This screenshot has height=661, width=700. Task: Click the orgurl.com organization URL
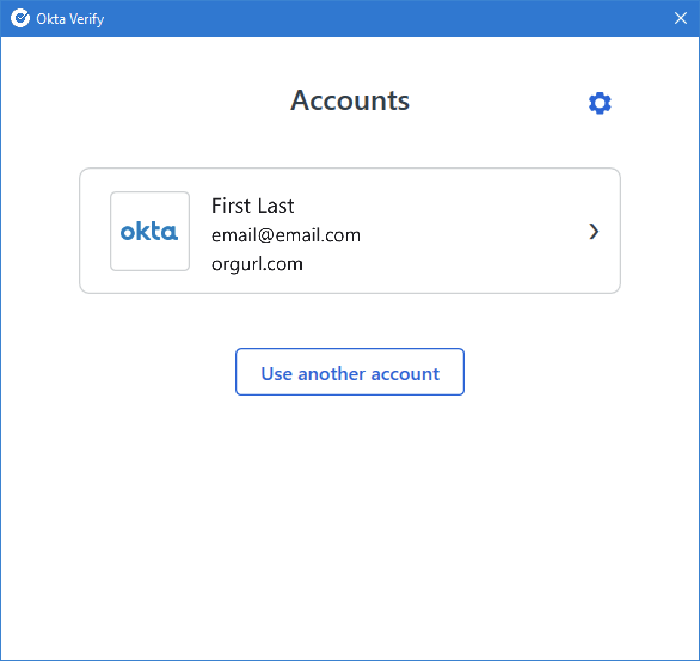257,264
